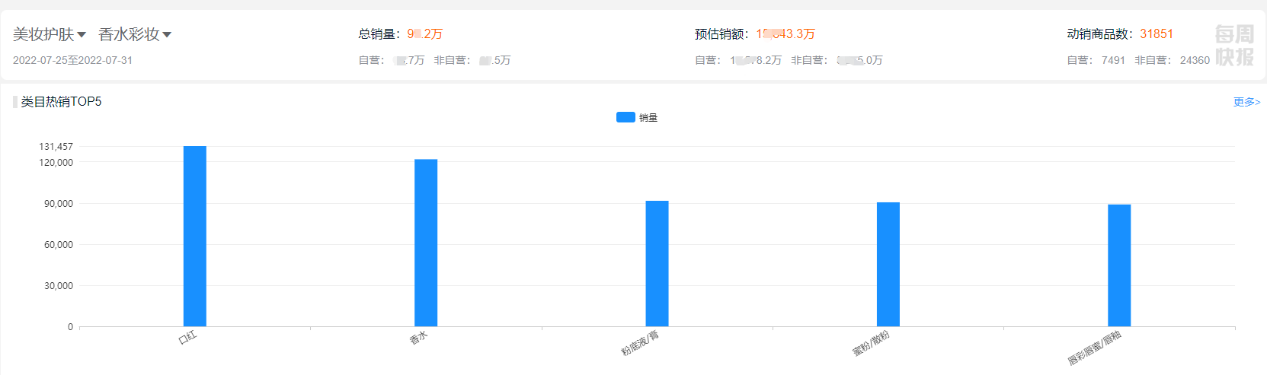Click the 总销量 total value
The image size is (1267, 375).
tap(424, 34)
